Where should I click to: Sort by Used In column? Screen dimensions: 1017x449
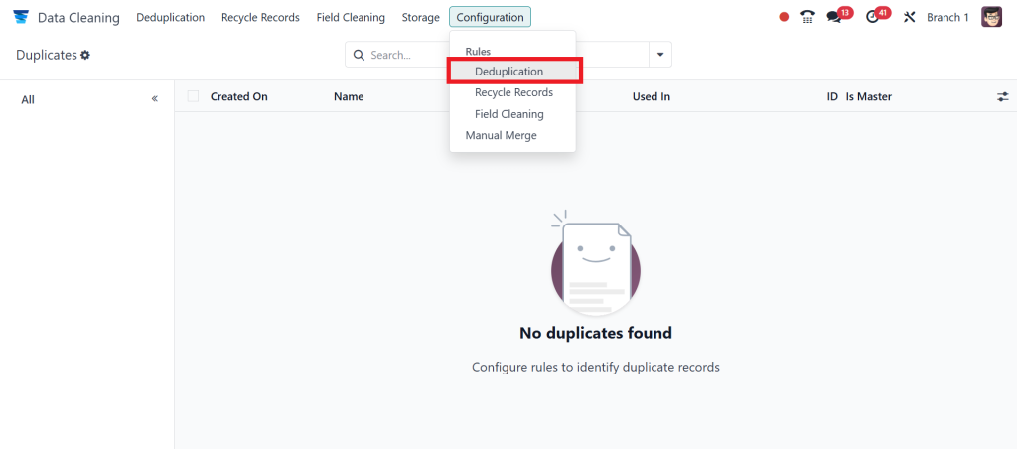pyautogui.click(x=652, y=96)
